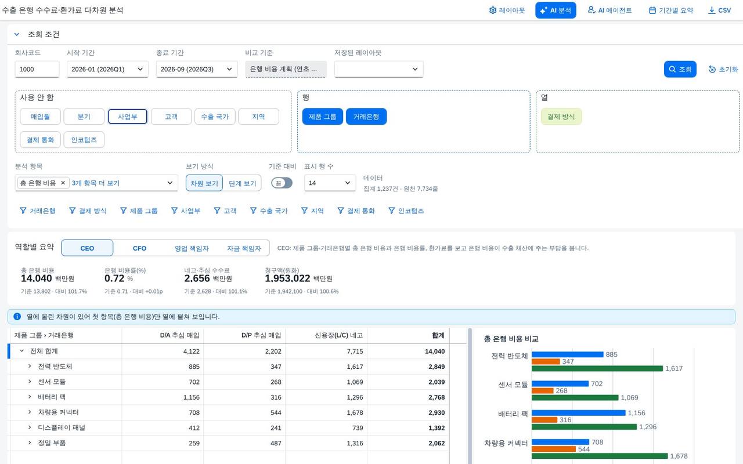Remove the 총 은행 비용 tag with x
Screen dimensions: 743x464
(x=63, y=183)
